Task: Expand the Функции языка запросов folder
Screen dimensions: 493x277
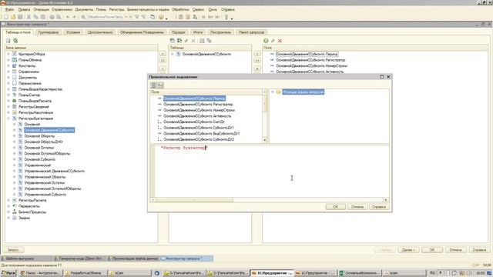Action: pos(273,92)
